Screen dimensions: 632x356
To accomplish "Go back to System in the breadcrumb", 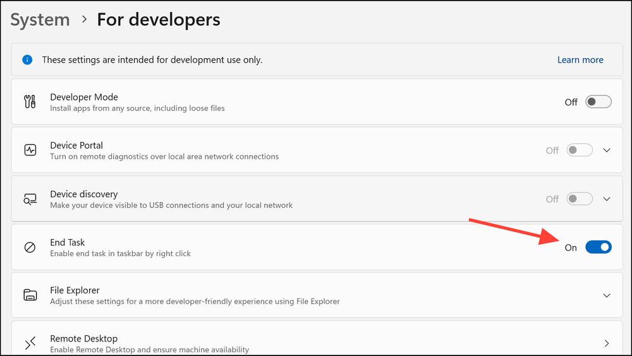I will [x=40, y=20].
